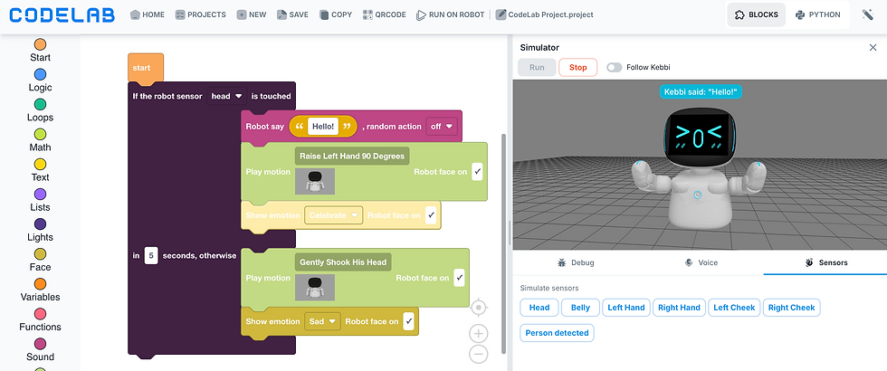Stop the simulator
This screenshot has height=371, width=887.
tap(577, 67)
